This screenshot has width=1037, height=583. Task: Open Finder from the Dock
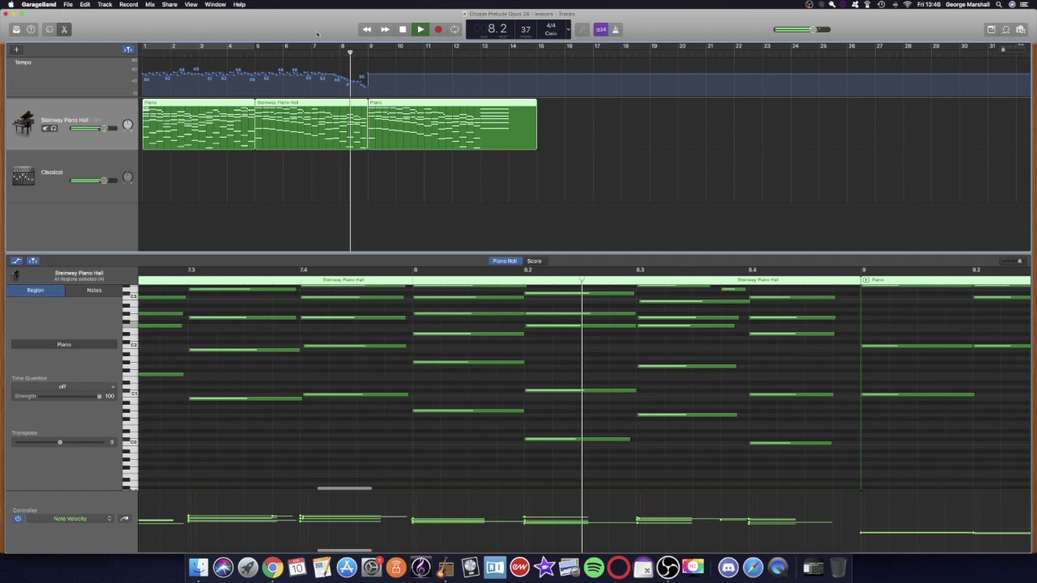click(x=198, y=568)
